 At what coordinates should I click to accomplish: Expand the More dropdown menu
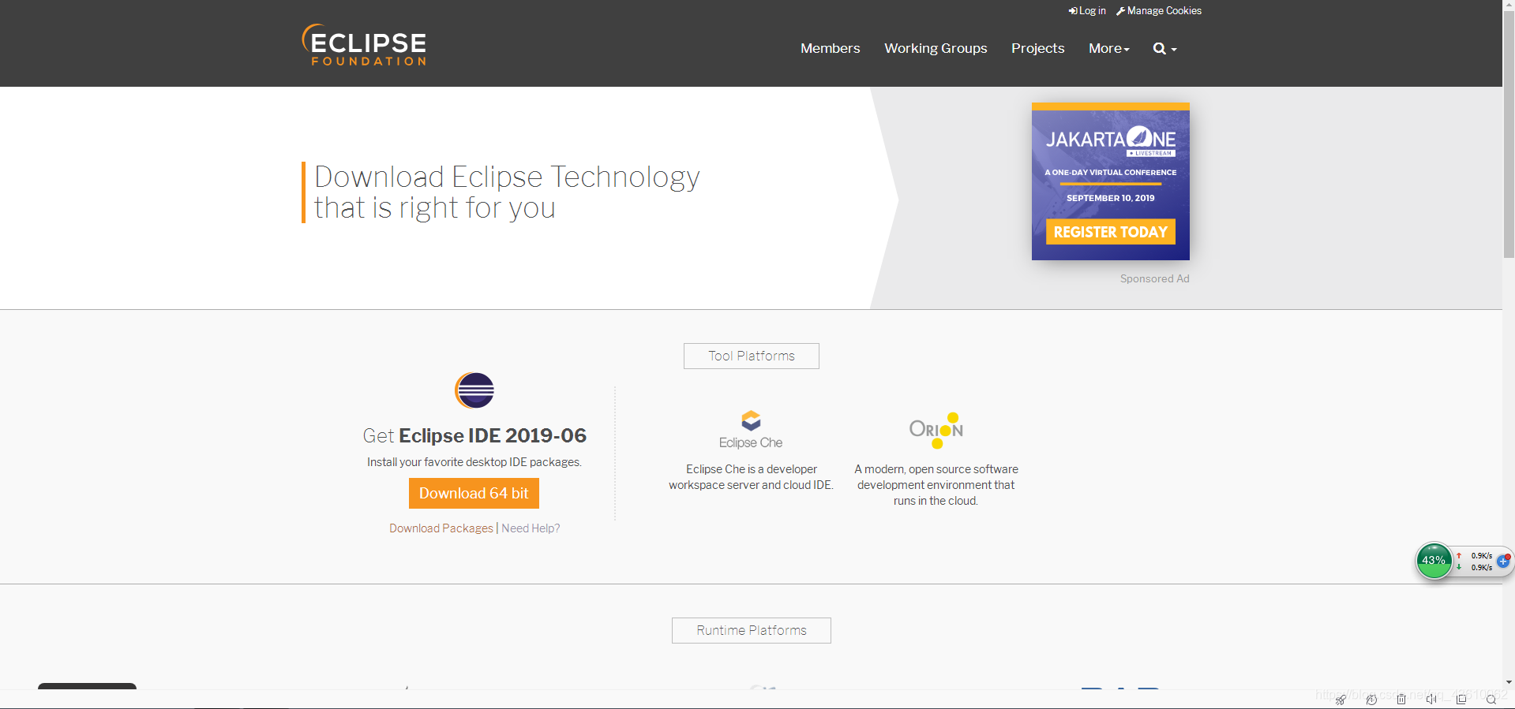(x=1109, y=49)
